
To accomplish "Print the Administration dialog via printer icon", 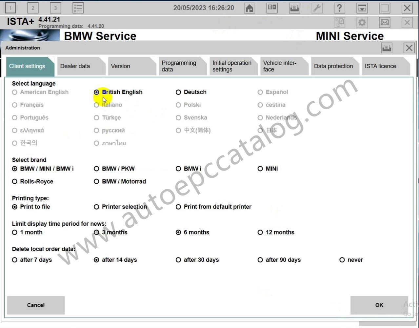I will pos(387,48).
